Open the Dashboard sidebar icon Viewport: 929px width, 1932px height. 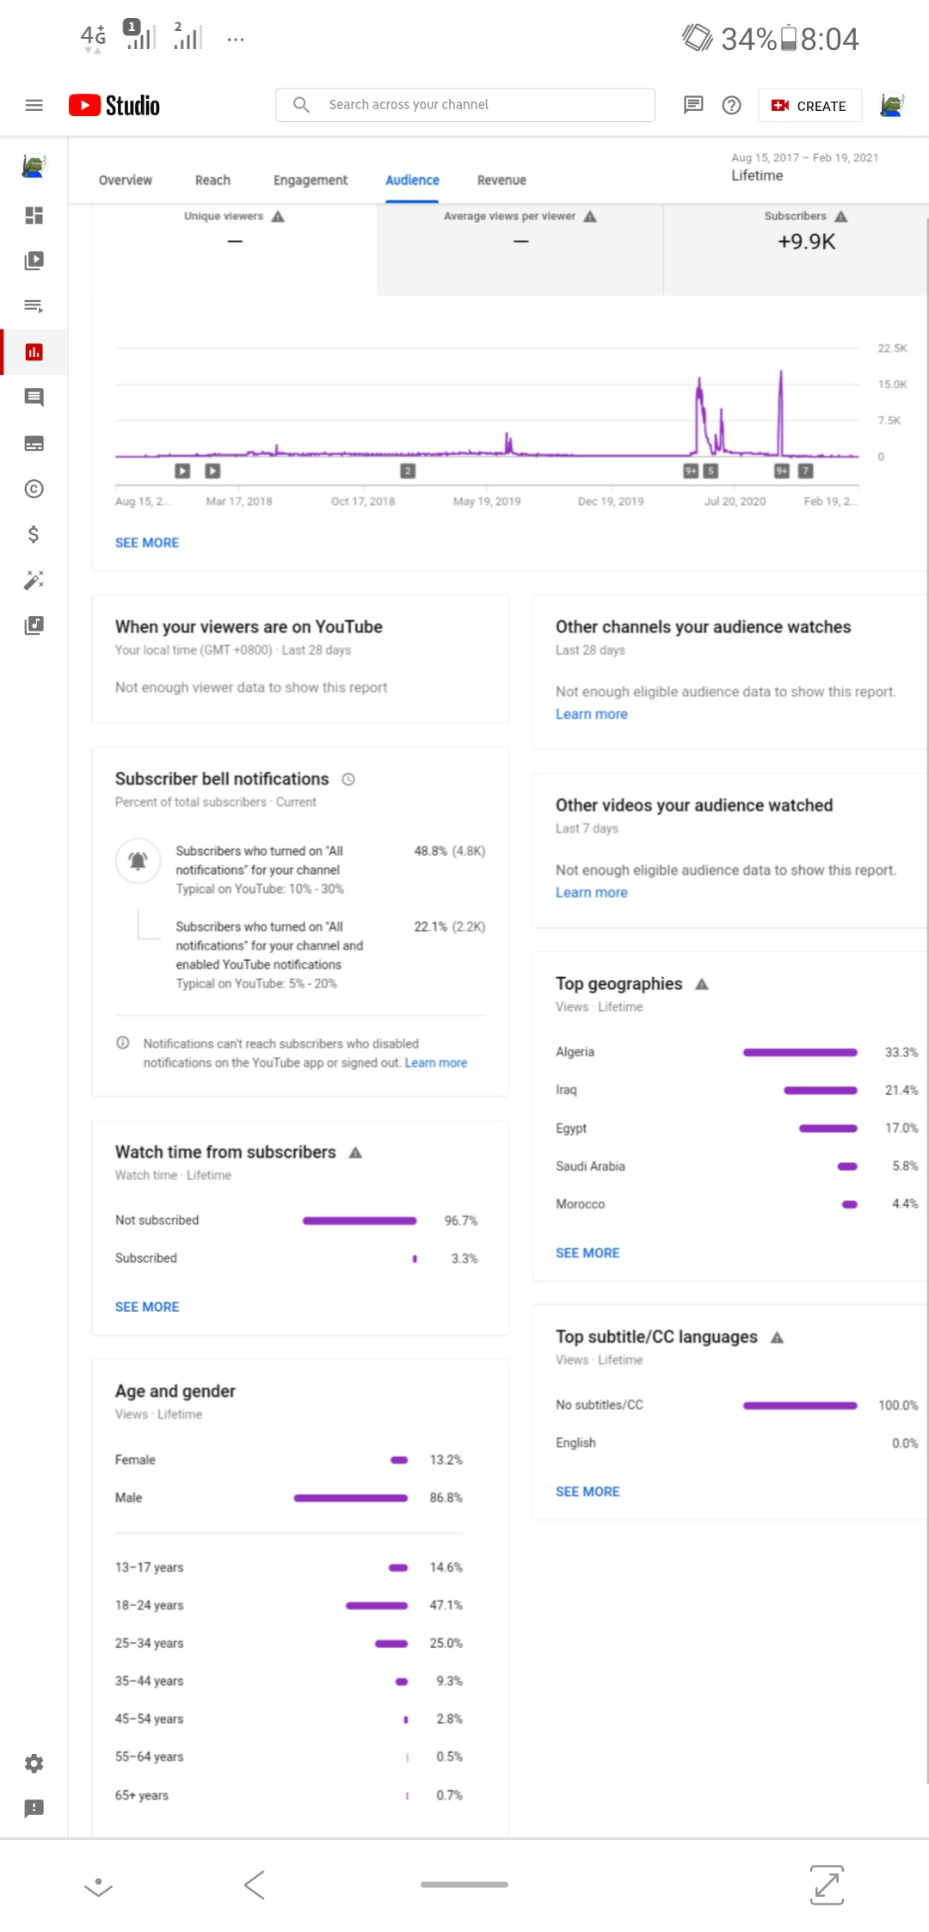[34, 215]
